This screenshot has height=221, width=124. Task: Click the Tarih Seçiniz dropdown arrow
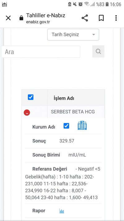coord(94,35)
